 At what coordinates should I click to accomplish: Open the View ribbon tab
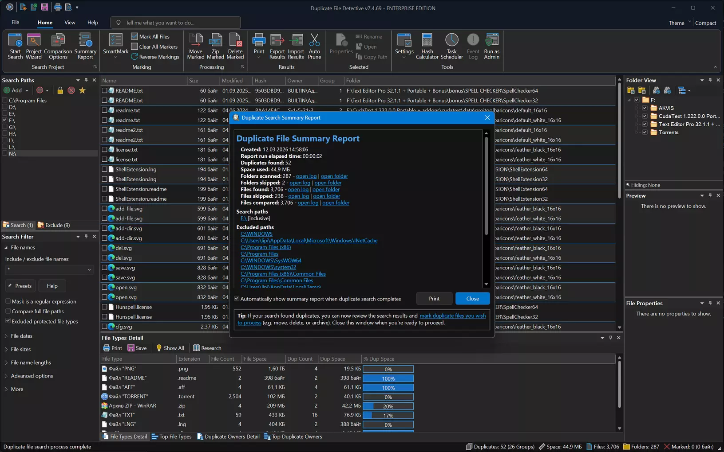[70, 23]
